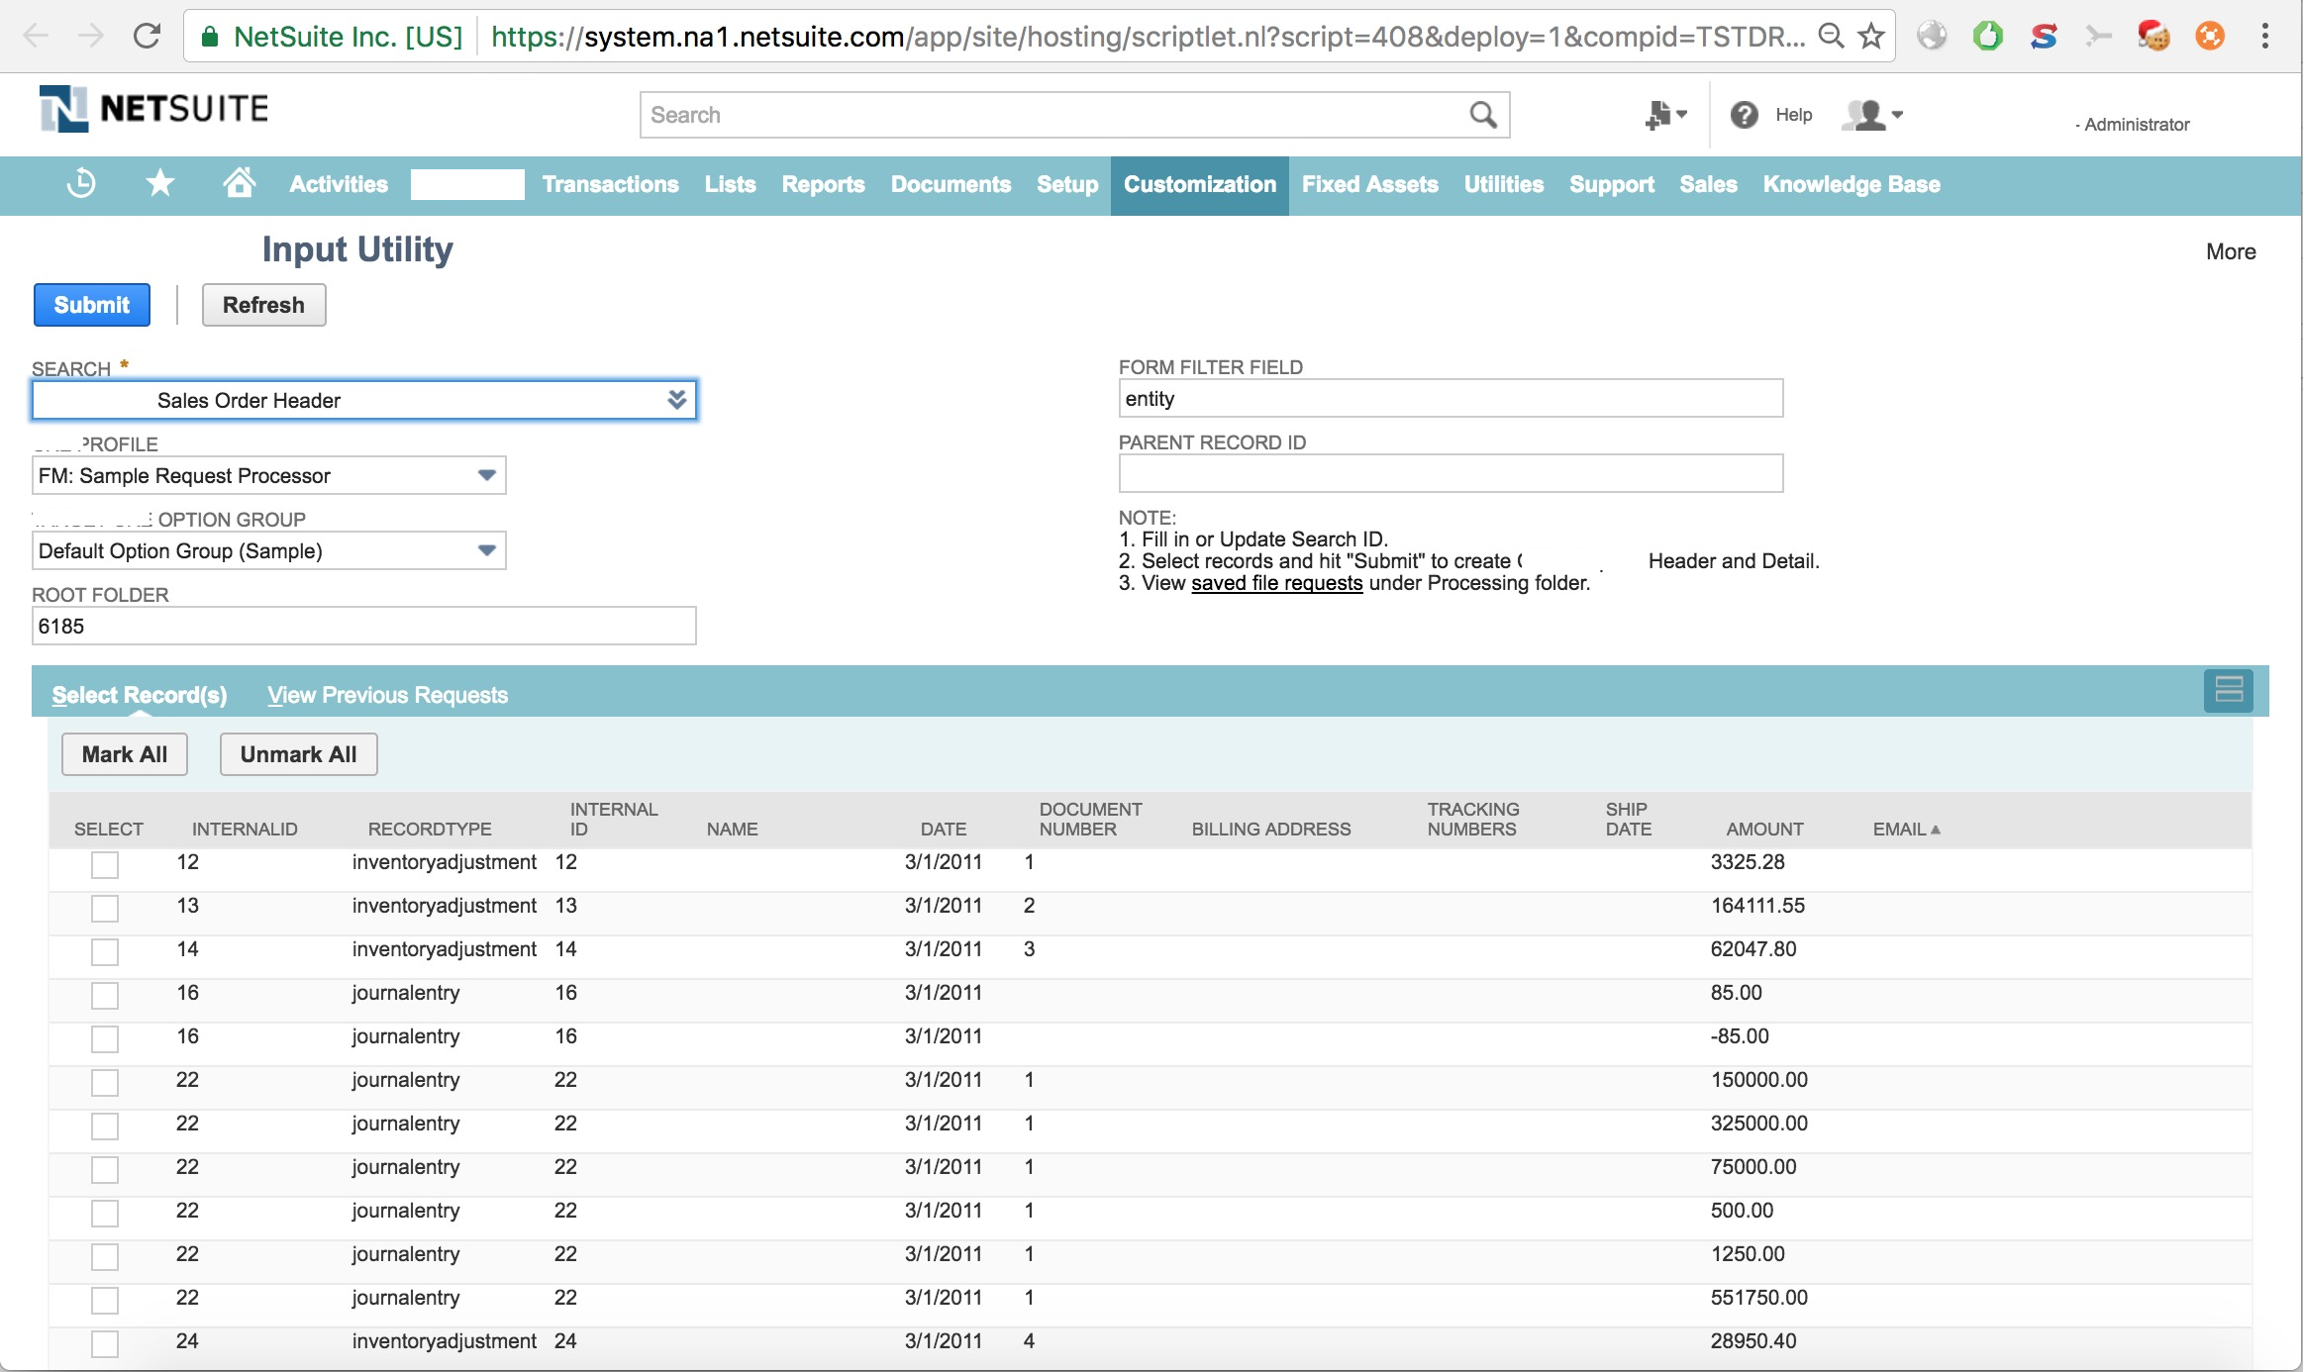Select the journalentry row with amount 500.00
The height and width of the screenshot is (1372, 2303).
(x=105, y=1213)
